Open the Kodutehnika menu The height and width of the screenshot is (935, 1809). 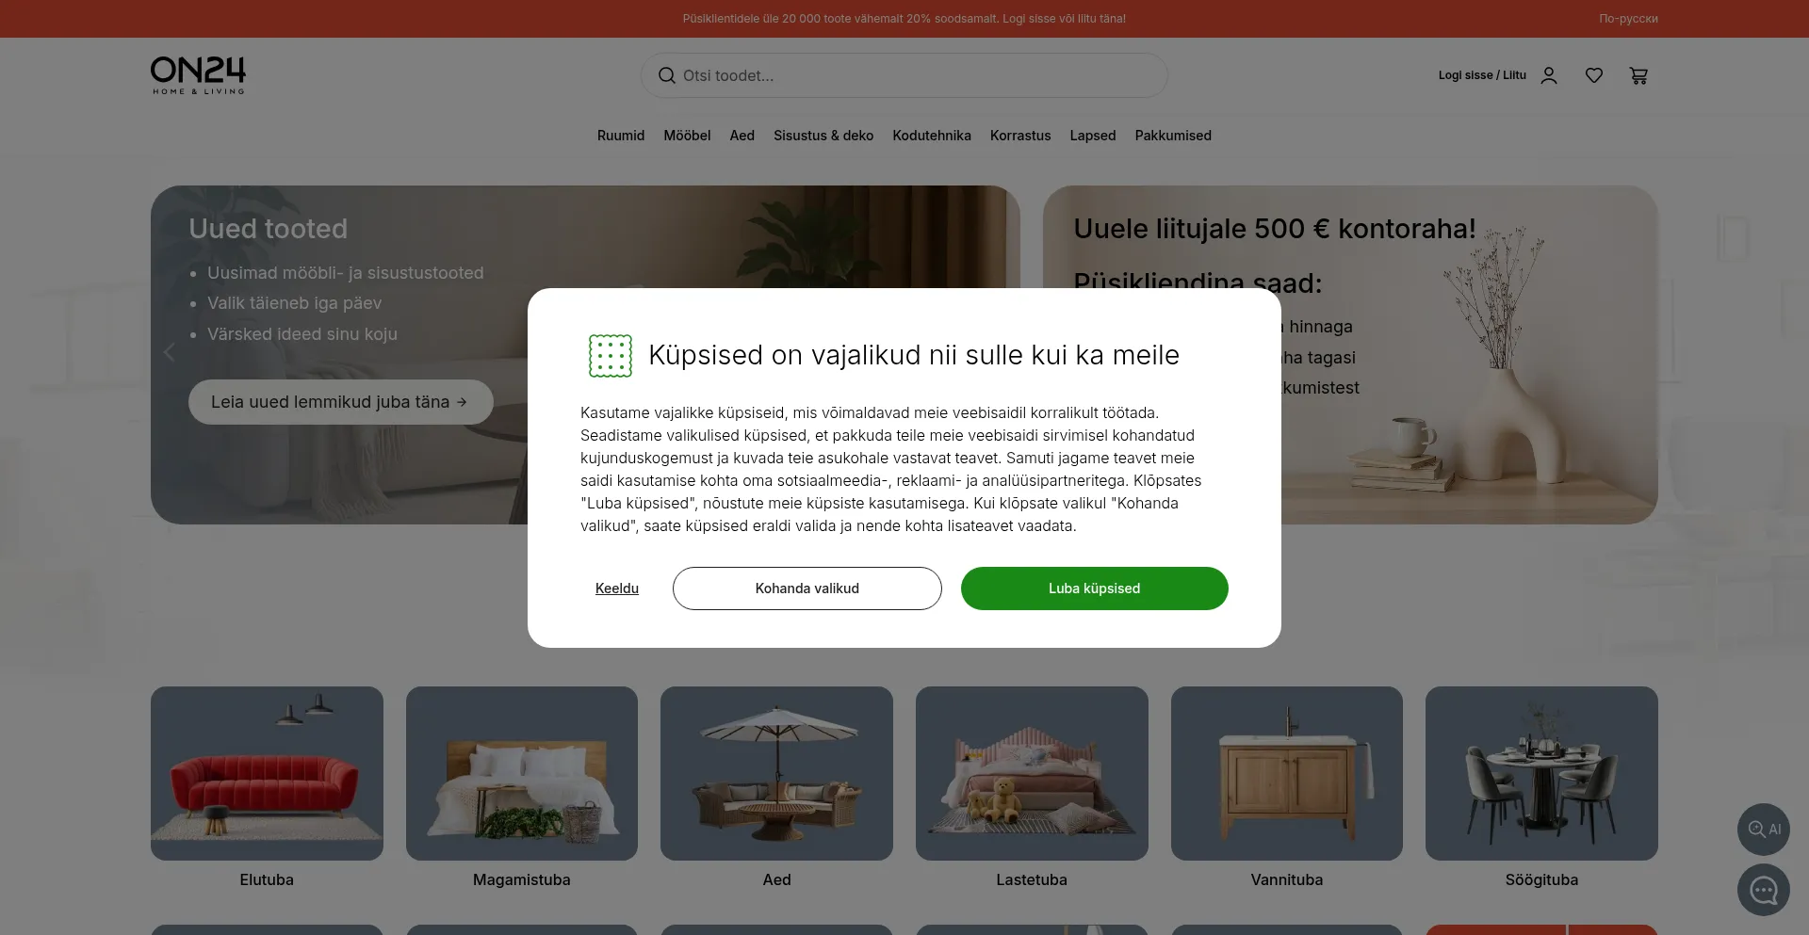pyautogui.click(x=932, y=136)
